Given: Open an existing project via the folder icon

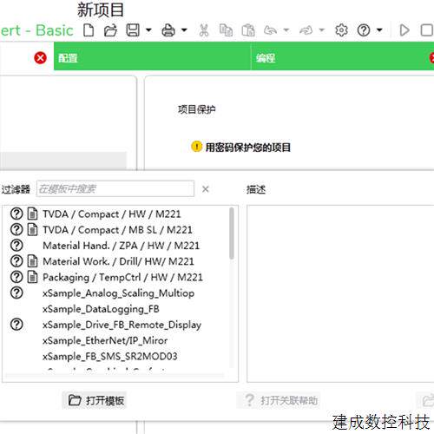Looking at the screenshot, I should click(110, 30).
